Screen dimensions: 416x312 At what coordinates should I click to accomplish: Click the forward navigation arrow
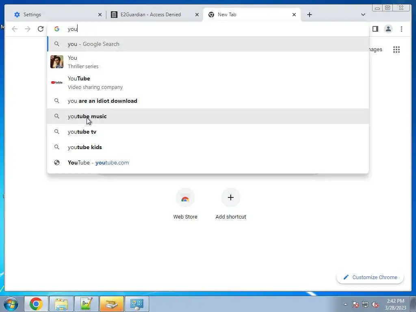point(28,29)
